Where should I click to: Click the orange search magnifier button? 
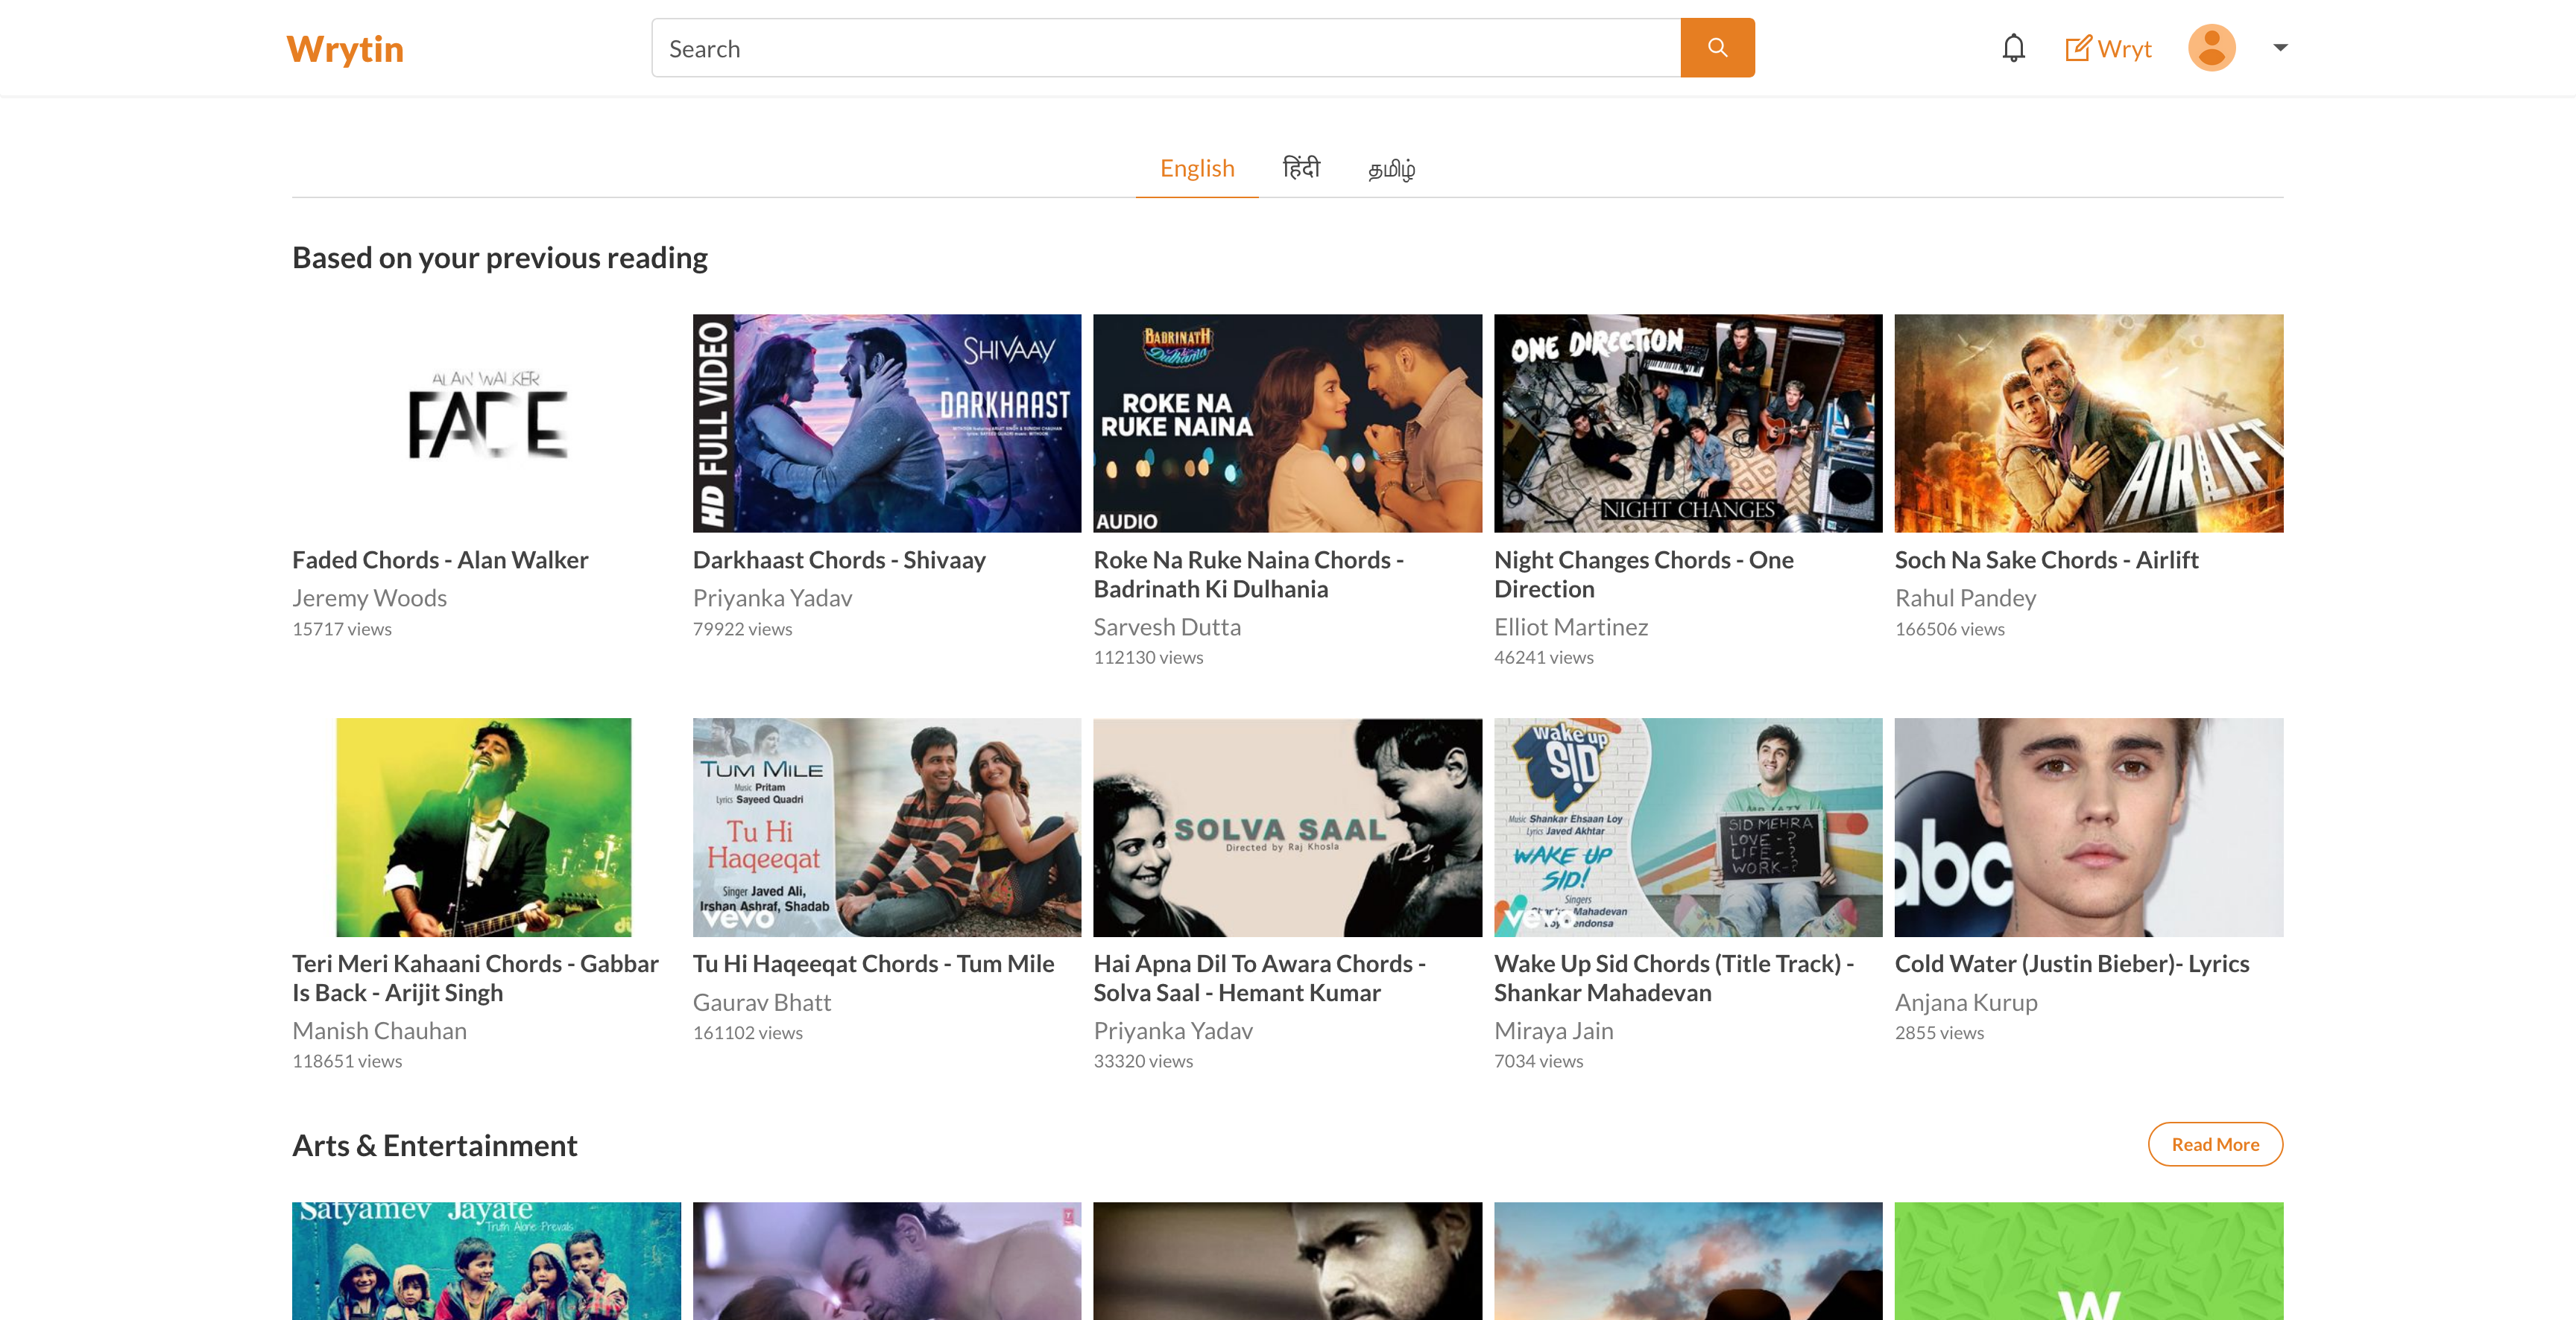coord(1717,48)
